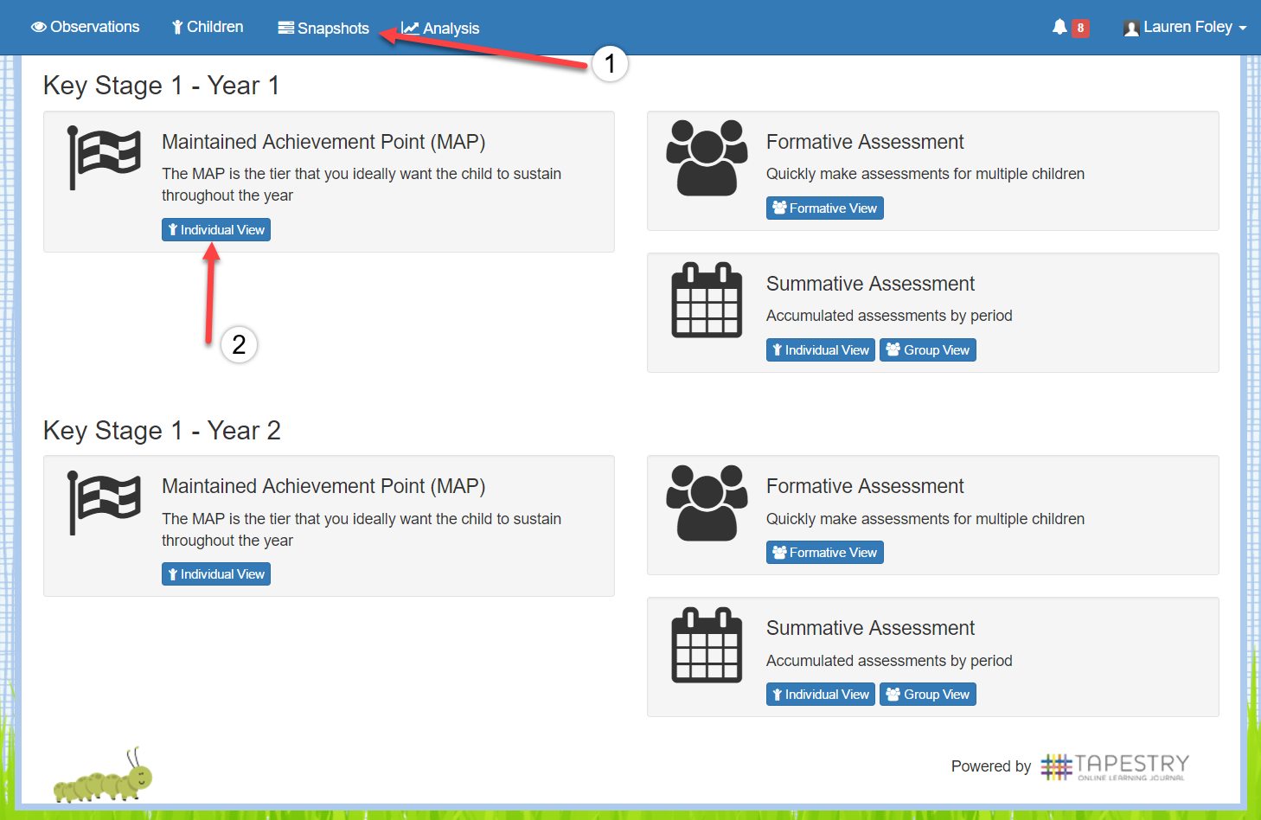1261x820 pixels.
Task: Go to the Children page
Action: coord(208,27)
